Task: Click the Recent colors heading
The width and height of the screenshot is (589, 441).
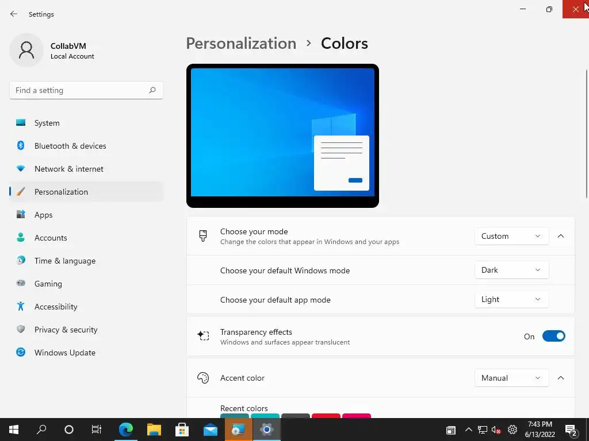Action: point(244,408)
